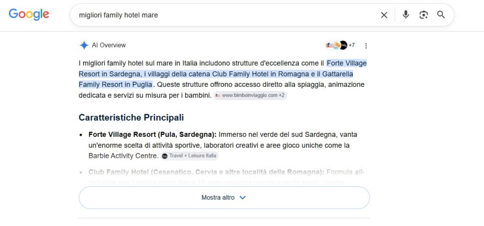
Task: Open the www.bimboinviaggio.com +2 source chip
Action: coord(251,95)
